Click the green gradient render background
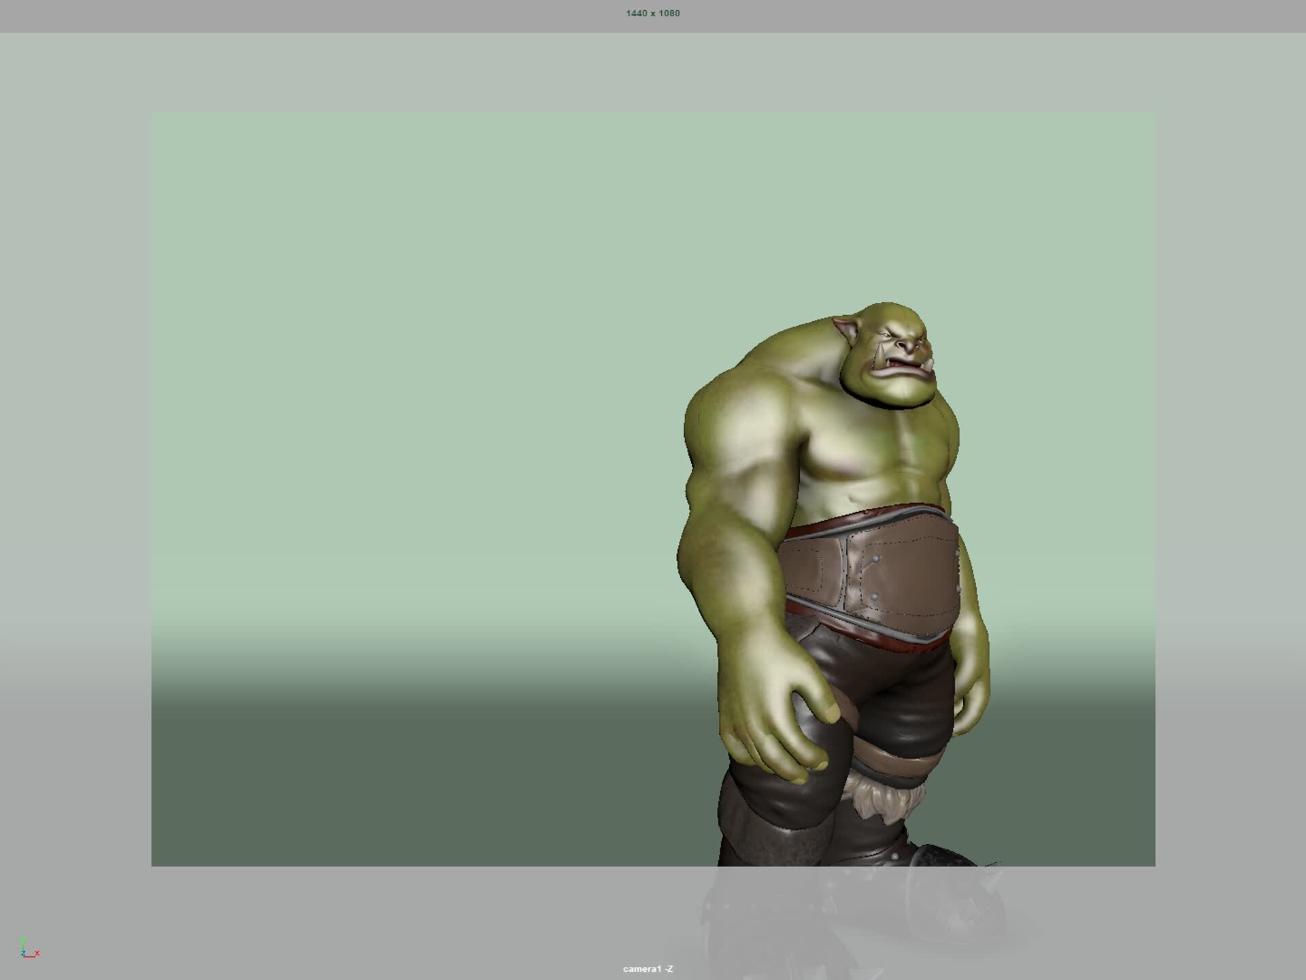Viewport: 1306px width, 980px height. point(408,340)
